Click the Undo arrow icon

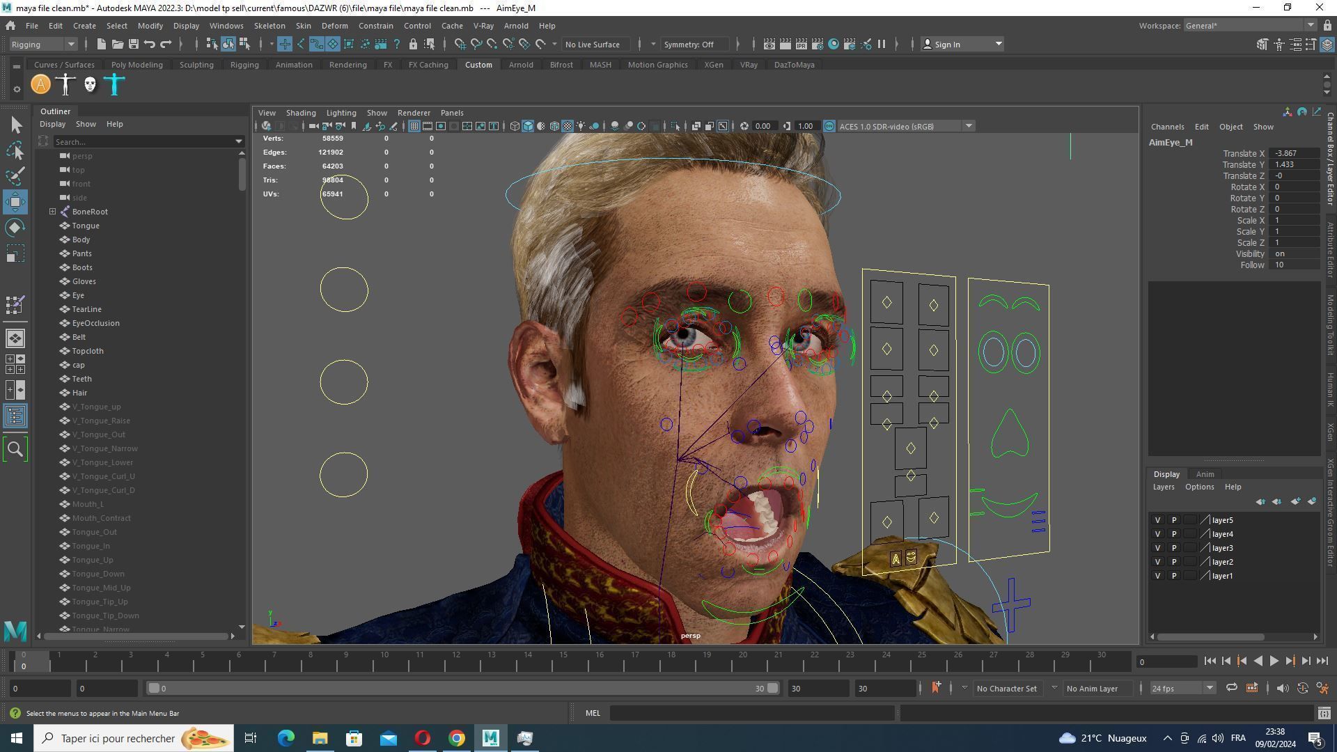pyautogui.click(x=150, y=44)
